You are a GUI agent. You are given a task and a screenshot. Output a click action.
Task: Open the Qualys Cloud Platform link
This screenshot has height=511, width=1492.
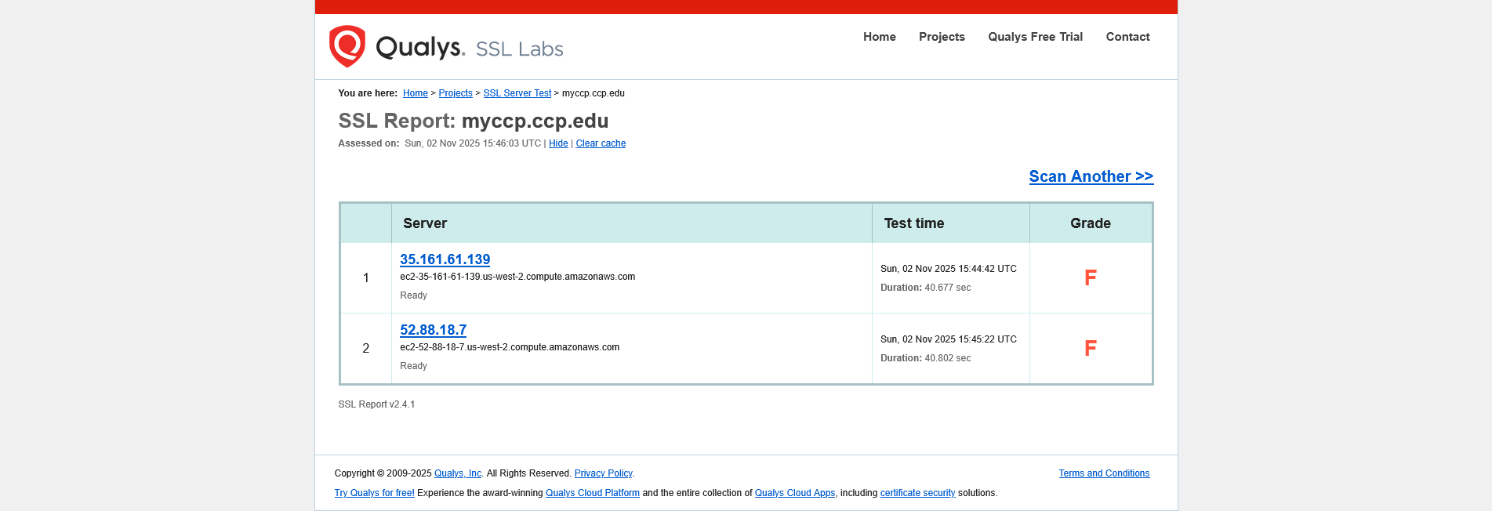(592, 493)
